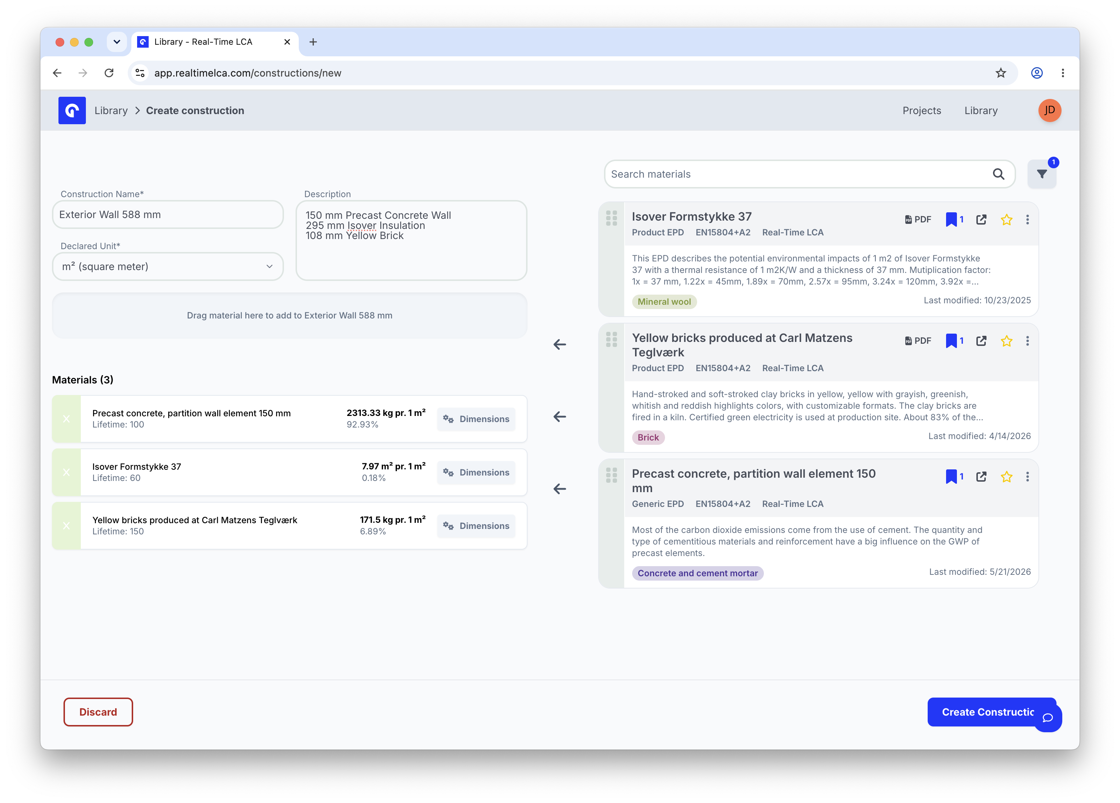
Task: Open the JD user avatar menu
Action: pos(1049,110)
